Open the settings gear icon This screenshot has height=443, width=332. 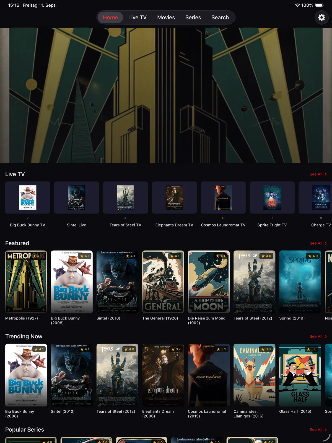pos(321,17)
